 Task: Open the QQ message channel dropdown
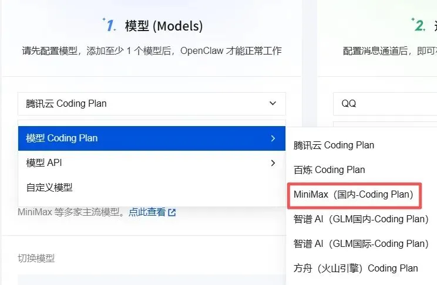(385, 104)
